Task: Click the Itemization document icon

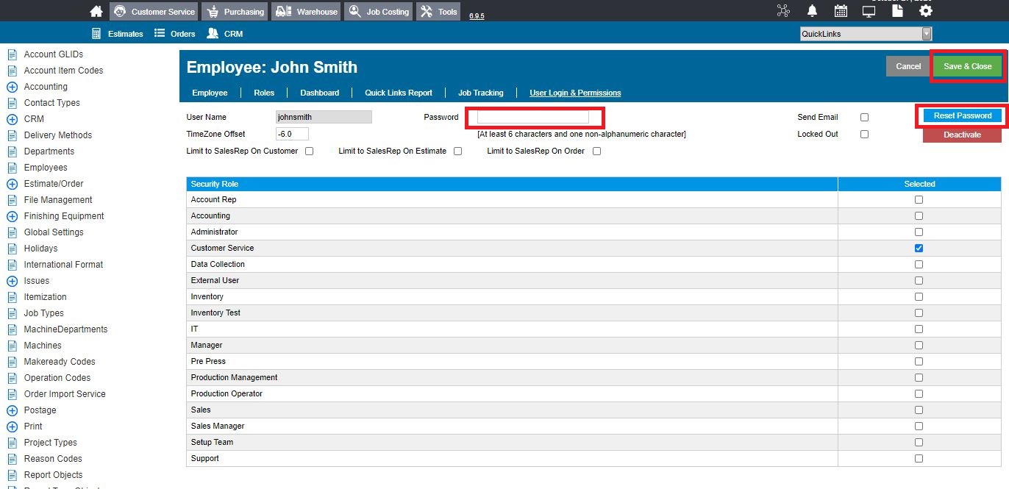Action: pyautogui.click(x=12, y=297)
